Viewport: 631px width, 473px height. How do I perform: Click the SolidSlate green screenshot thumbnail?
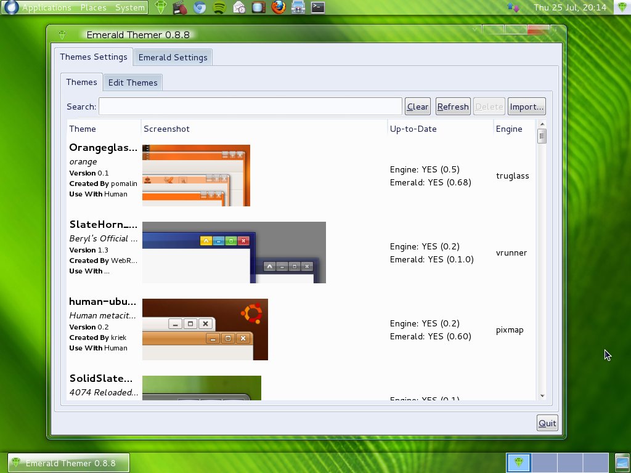point(202,388)
